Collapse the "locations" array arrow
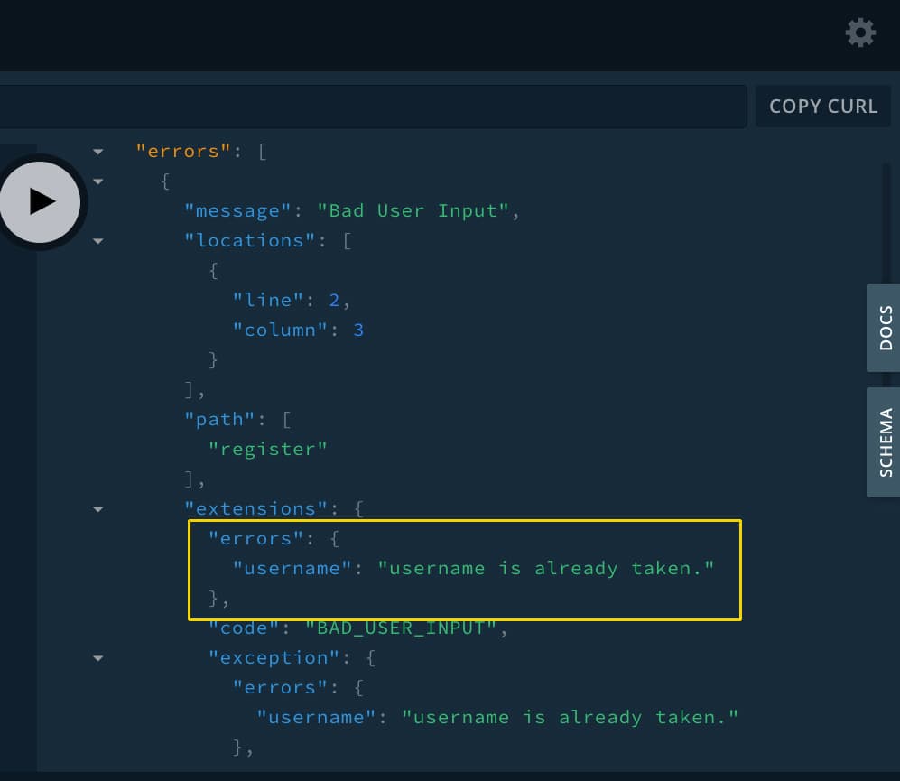The height and width of the screenshot is (781, 900). pos(98,241)
